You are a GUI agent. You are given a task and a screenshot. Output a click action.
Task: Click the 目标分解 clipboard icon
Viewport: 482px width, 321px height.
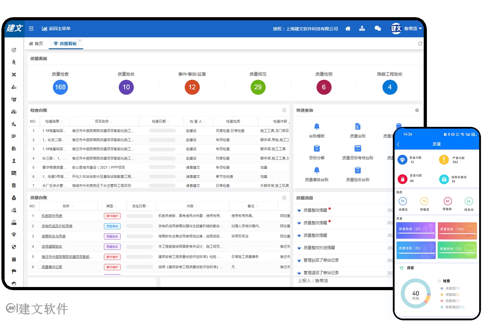pos(317,149)
